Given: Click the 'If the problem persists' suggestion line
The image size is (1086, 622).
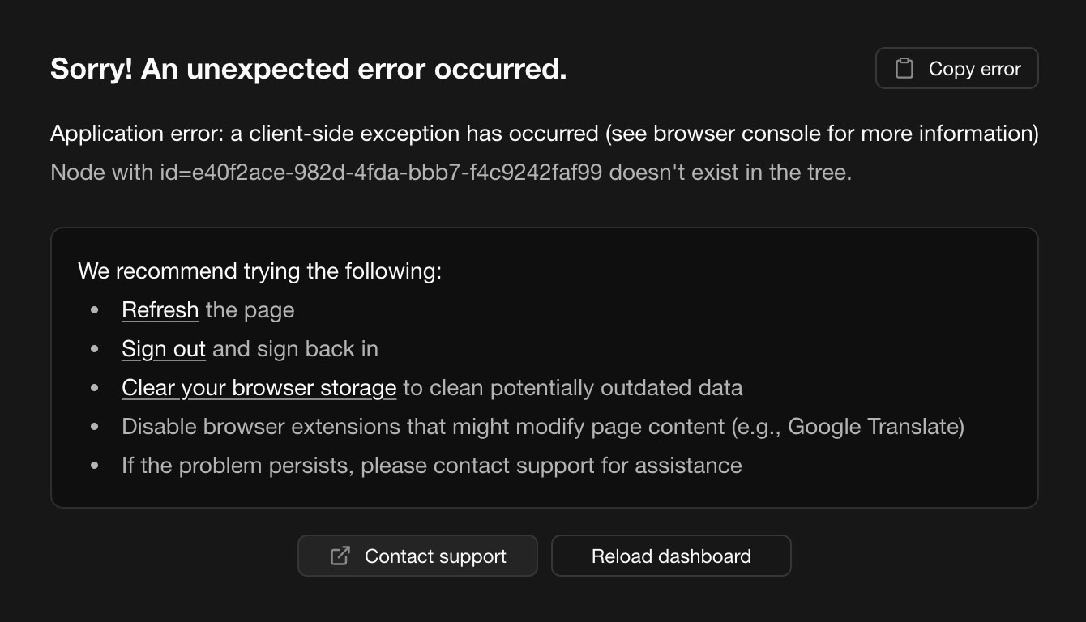Looking at the screenshot, I should point(431,466).
